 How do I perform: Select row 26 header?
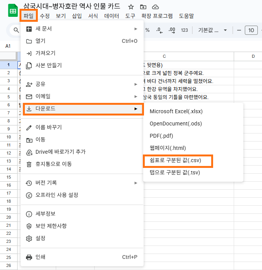coord(8,265)
